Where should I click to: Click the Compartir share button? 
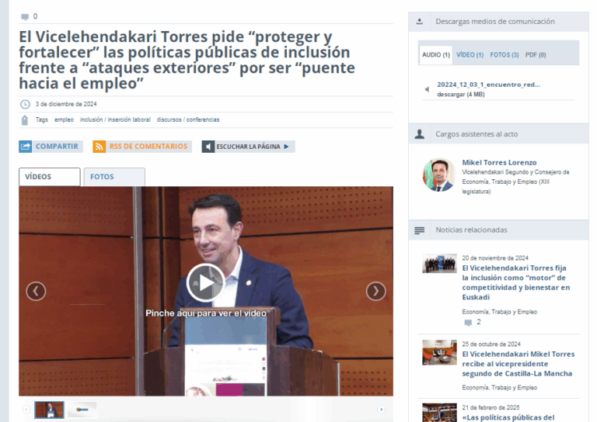(x=50, y=146)
